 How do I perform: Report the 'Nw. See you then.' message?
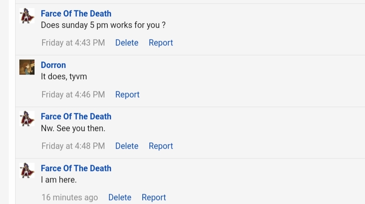pyautogui.click(x=161, y=146)
